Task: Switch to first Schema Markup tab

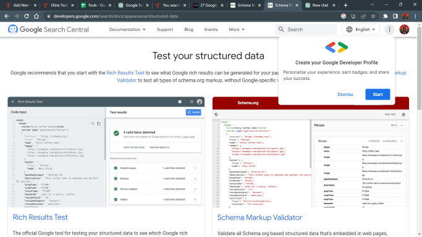Action: pyautogui.click(x=245, y=5)
